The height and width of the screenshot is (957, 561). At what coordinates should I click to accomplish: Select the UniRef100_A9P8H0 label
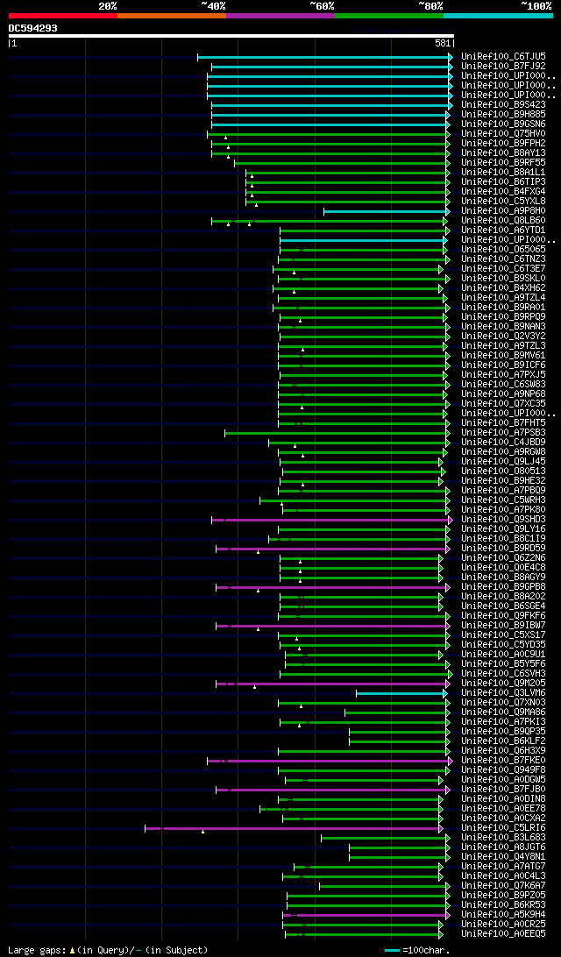(x=504, y=210)
